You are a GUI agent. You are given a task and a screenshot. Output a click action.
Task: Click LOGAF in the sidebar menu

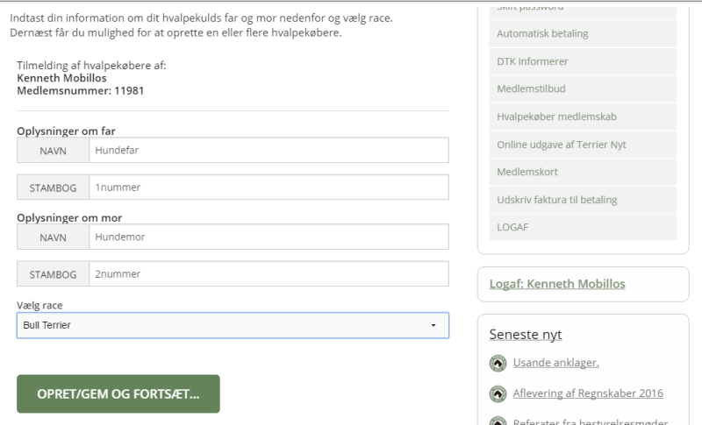[583, 227]
